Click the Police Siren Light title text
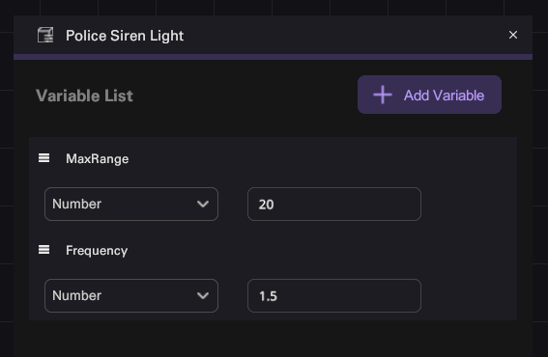 click(x=125, y=36)
